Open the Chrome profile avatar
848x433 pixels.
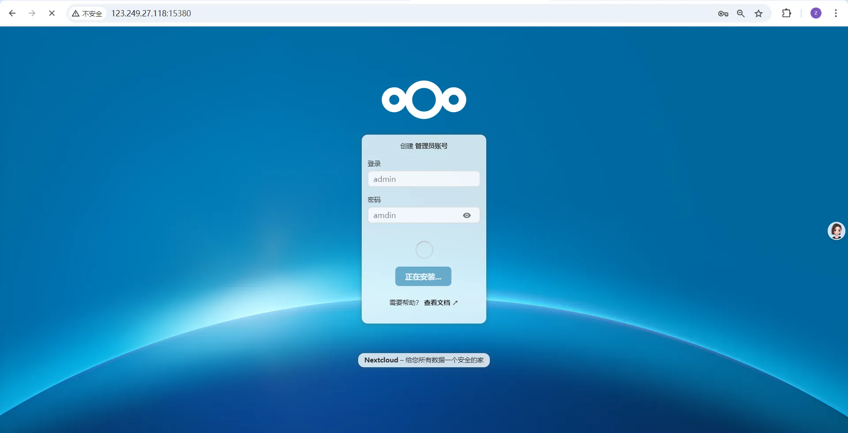pyautogui.click(x=816, y=13)
